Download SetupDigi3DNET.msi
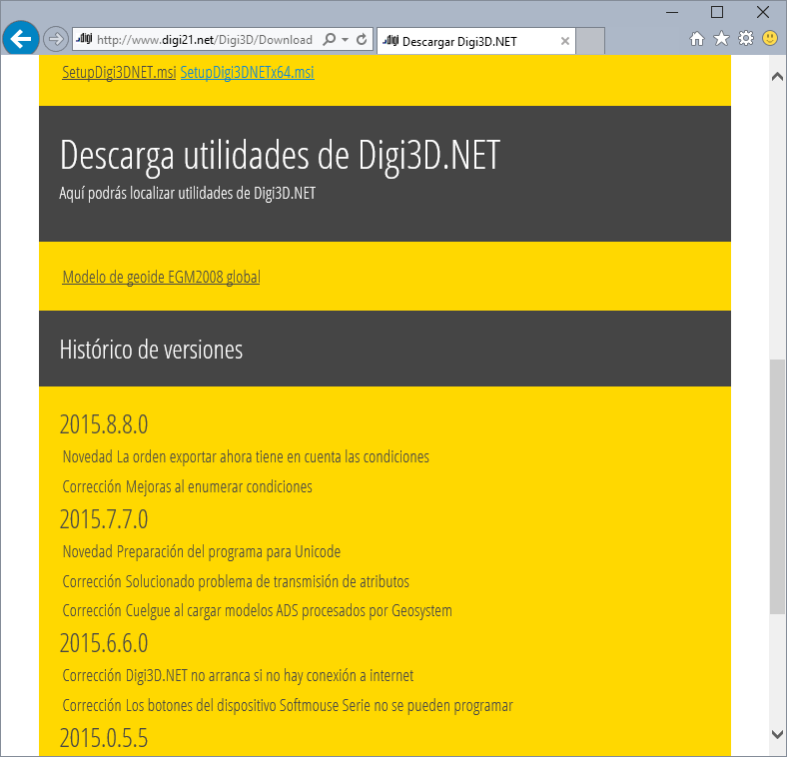Viewport: 787px width, 757px height. pos(119,72)
